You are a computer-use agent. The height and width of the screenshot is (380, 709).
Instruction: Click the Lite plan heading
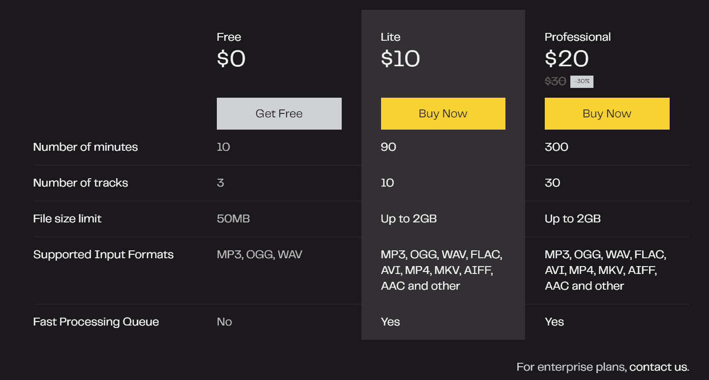point(390,37)
